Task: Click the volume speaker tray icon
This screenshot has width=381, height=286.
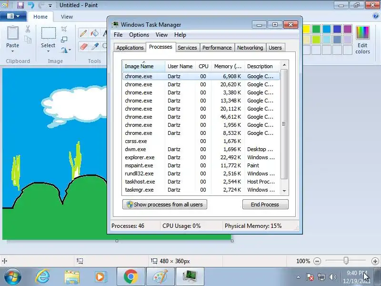Action: coord(332,277)
